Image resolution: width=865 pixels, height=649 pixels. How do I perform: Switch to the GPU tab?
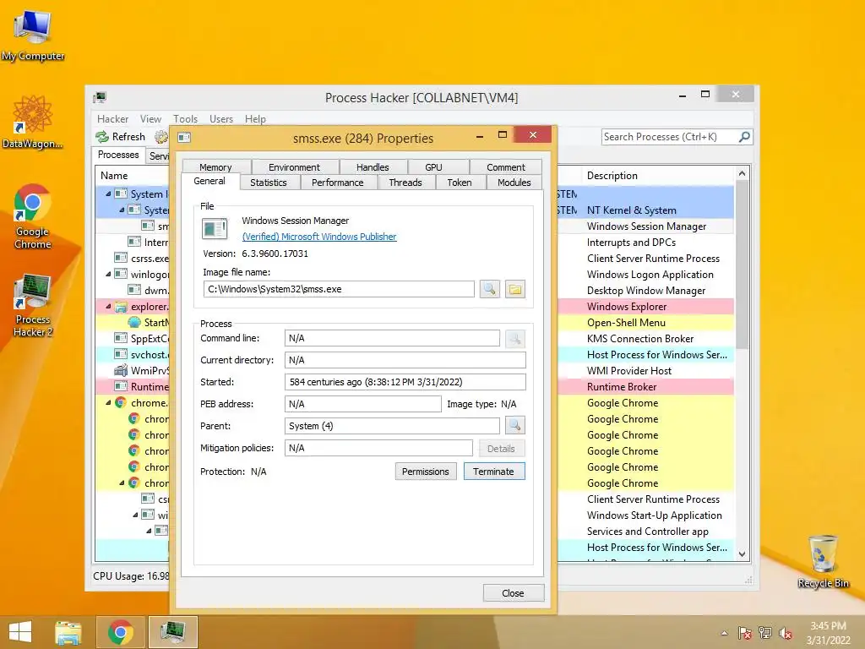pyautogui.click(x=433, y=167)
